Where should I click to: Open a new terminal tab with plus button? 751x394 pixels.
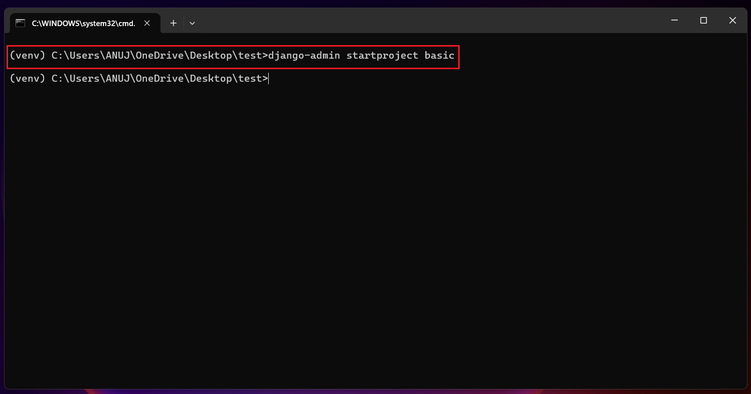point(173,23)
